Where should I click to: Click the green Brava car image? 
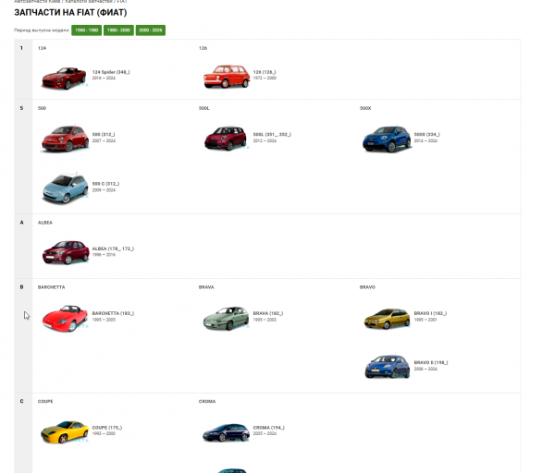pos(226,319)
